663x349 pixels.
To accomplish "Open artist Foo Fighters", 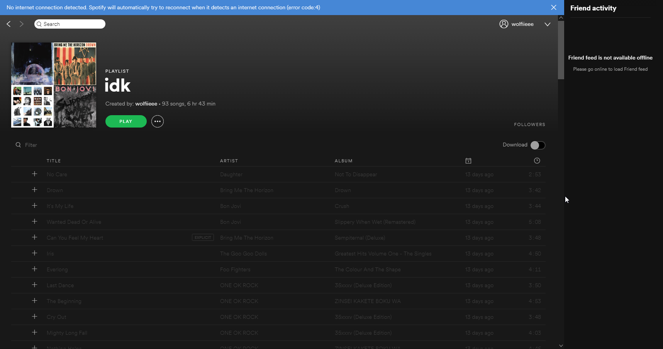I will pos(235,269).
